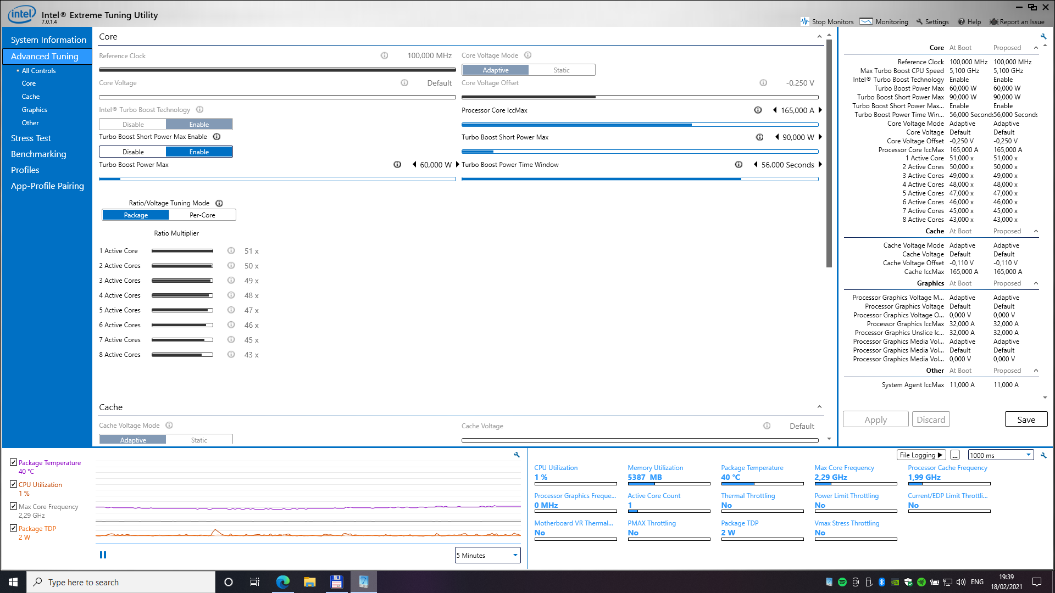Click file logging browse button
Image resolution: width=1055 pixels, height=593 pixels.
coord(955,455)
